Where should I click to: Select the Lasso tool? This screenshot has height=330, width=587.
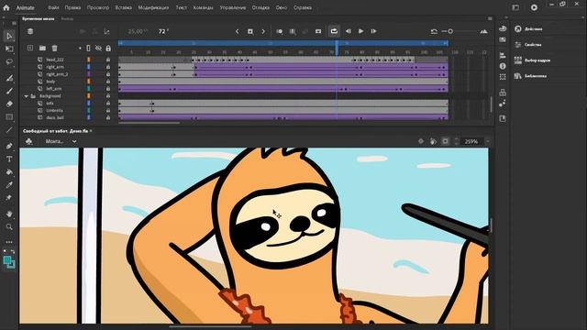tap(9, 61)
